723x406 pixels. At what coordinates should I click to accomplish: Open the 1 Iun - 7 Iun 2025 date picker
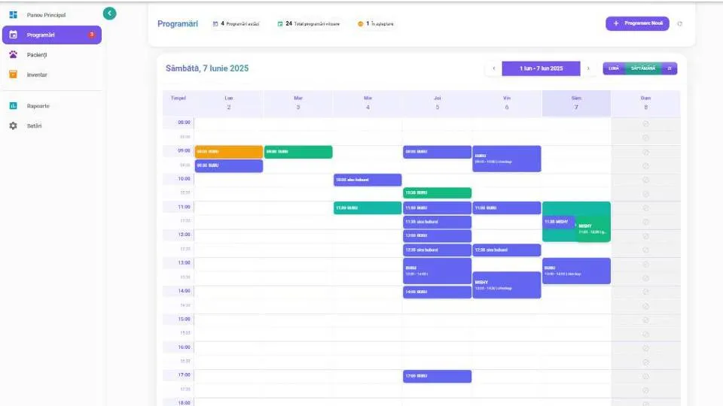pos(541,68)
